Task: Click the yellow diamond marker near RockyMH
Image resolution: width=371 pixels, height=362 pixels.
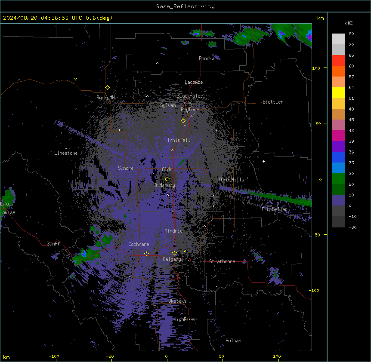Action: pos(108,88)
